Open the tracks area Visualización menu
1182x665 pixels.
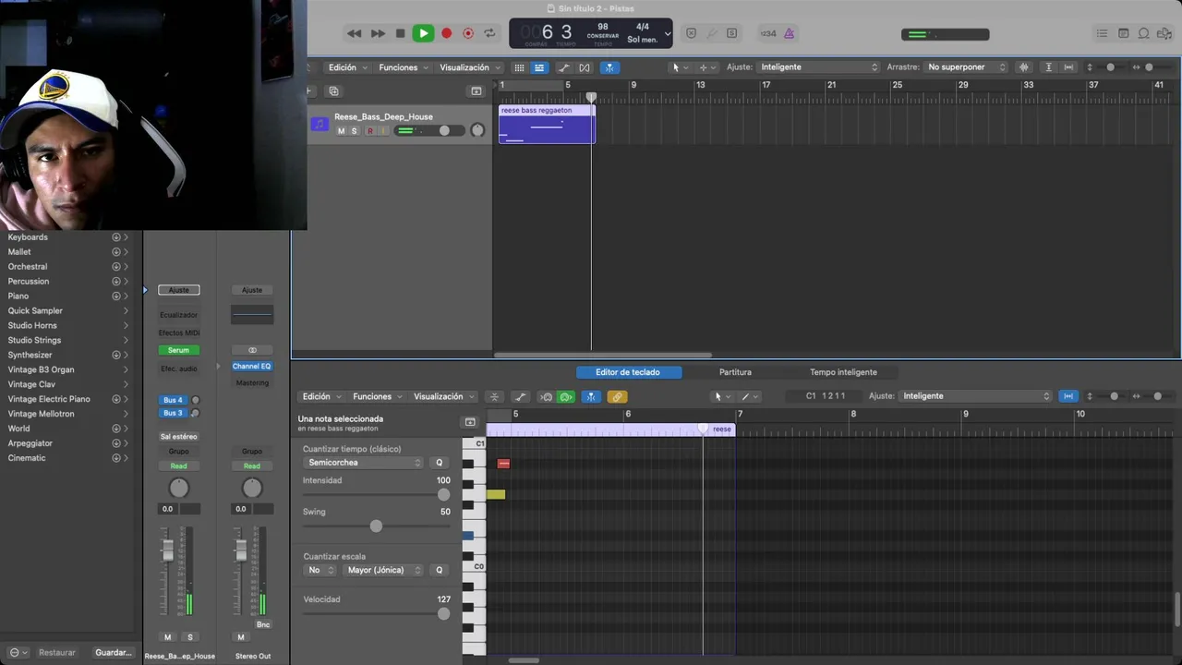(470, 67)
